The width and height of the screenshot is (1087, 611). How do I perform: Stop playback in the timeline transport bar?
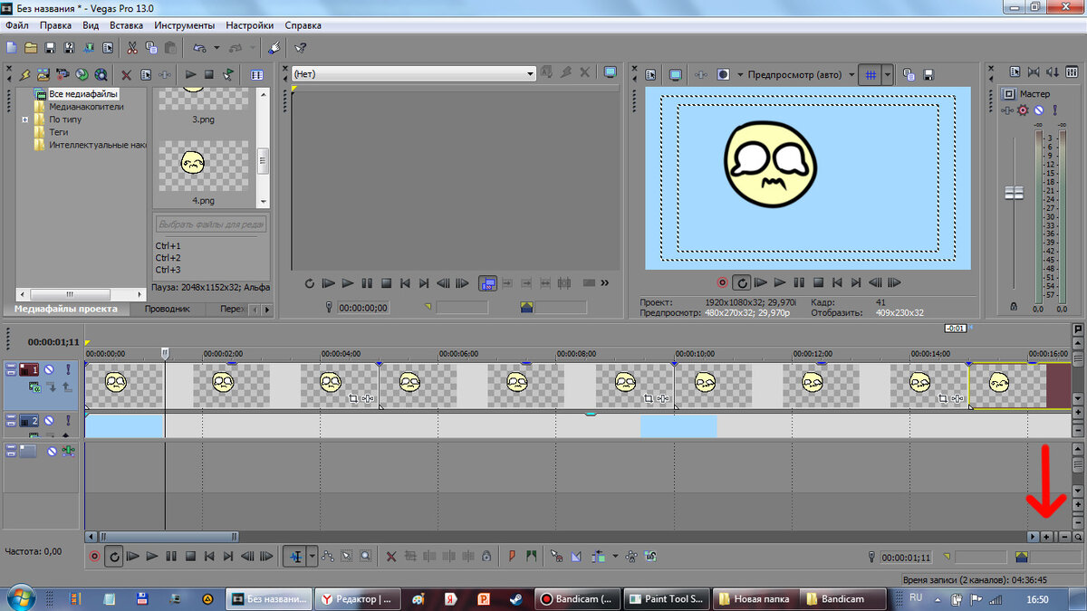point(189,557)
